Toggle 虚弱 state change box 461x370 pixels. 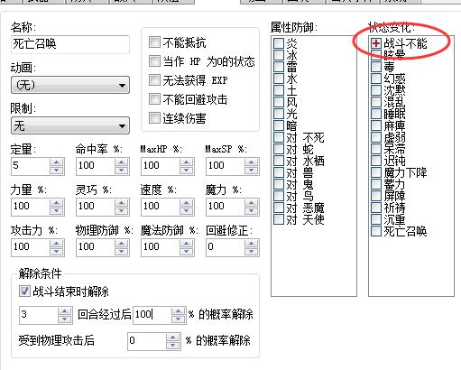pos(376,137)
